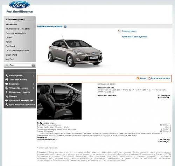Viewport: 175px width, 166px height.
Task: Click the printer icon for Версия для печати
Action: 149,78
